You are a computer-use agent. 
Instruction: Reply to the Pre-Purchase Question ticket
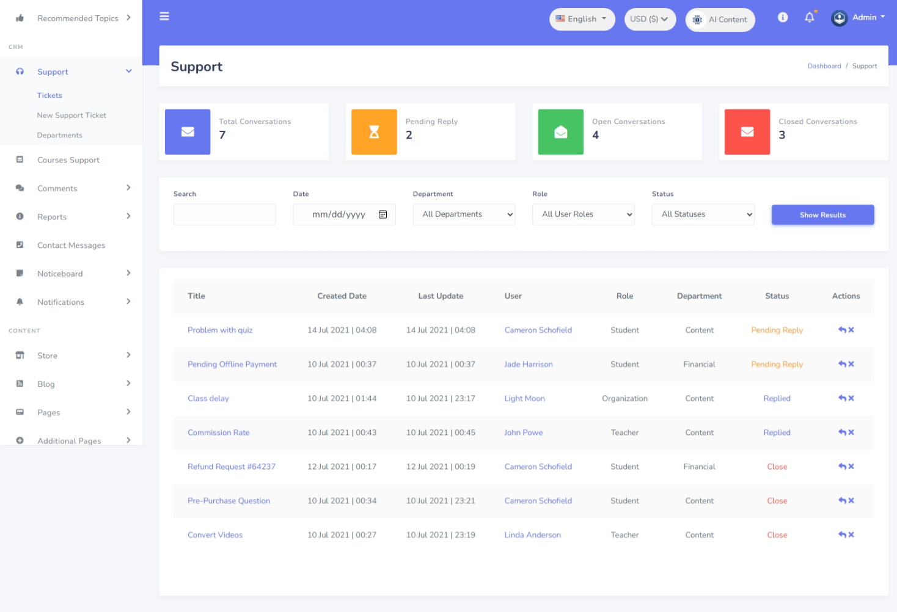click(x=842, y=501)
